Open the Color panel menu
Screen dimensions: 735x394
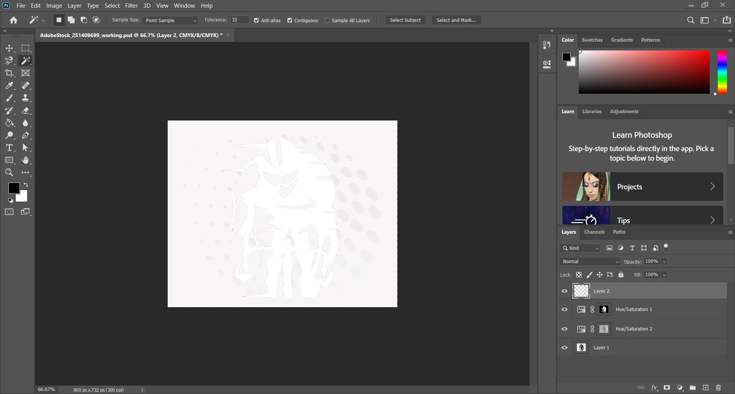(730, 40)
